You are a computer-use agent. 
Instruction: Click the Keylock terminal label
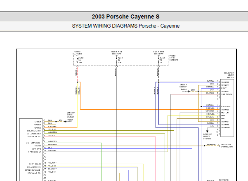(x=226, y=106)
